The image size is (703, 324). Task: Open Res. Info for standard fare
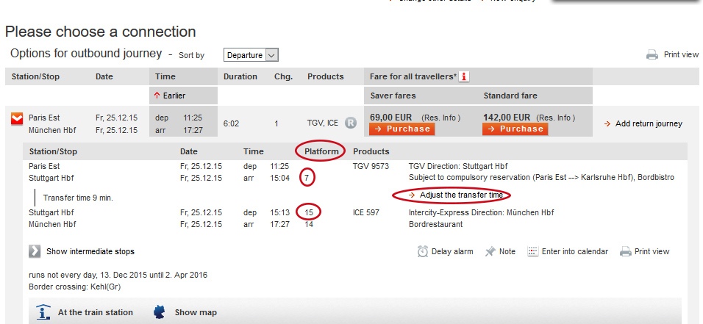(556, 118)
